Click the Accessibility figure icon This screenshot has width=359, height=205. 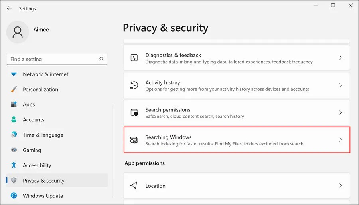point(14,165)
